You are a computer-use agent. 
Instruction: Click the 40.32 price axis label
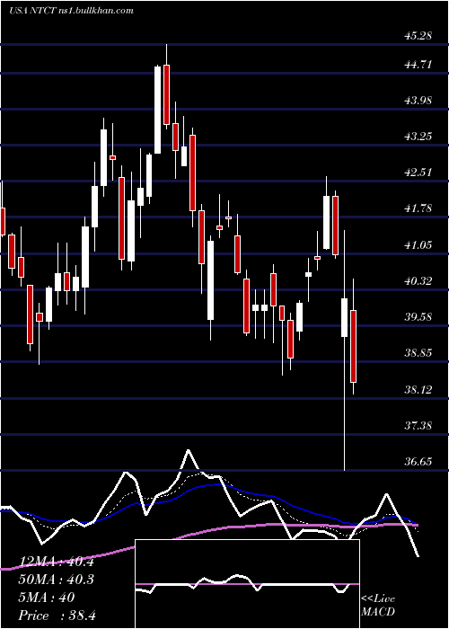(418, 280)
